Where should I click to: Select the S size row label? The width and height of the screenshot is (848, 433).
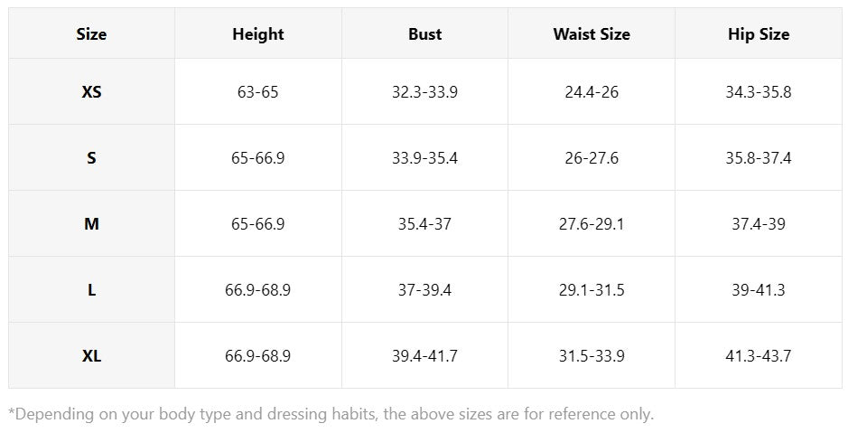pyautogui.click(x=91, y=157)
